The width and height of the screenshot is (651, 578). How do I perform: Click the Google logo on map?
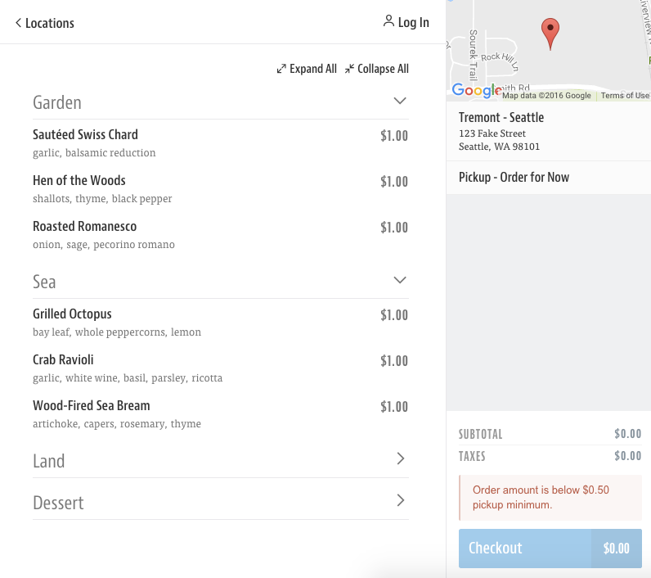coord(476,91)
